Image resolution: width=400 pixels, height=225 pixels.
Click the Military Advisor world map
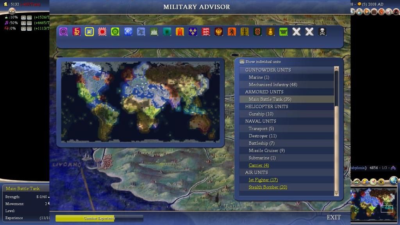point(140,102)
